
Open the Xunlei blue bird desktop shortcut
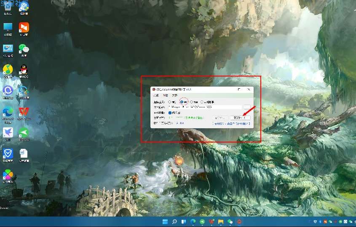[x=8, y=135]
